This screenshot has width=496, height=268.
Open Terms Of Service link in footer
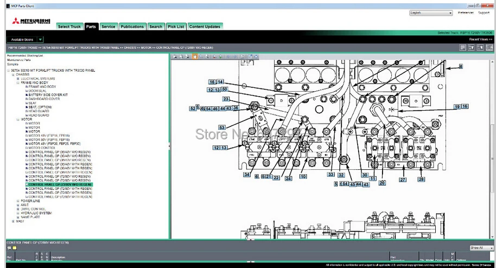point(481,265)
